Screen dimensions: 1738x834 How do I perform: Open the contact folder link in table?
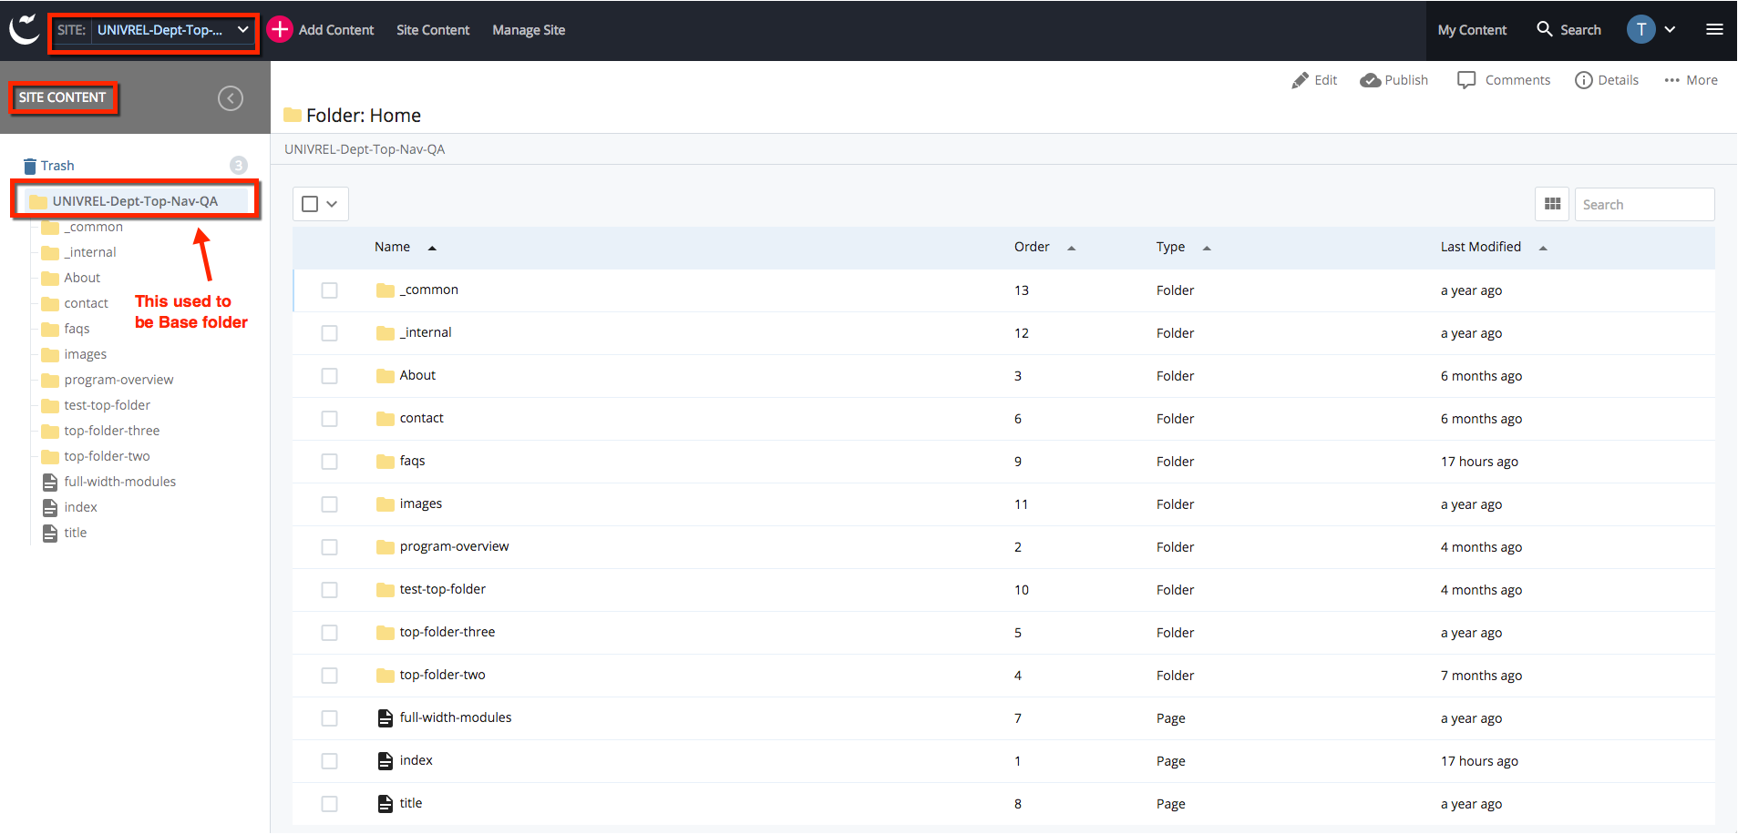click(x=421, y=418)
